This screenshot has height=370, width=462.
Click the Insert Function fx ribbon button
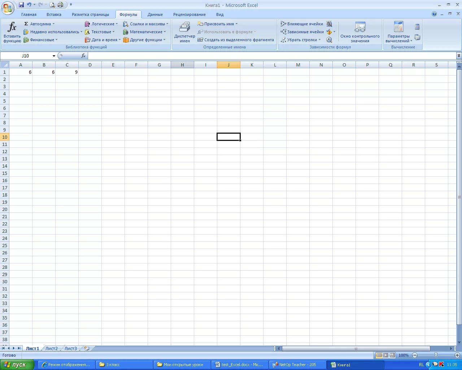pyautogui.click(x=12, y=32)
